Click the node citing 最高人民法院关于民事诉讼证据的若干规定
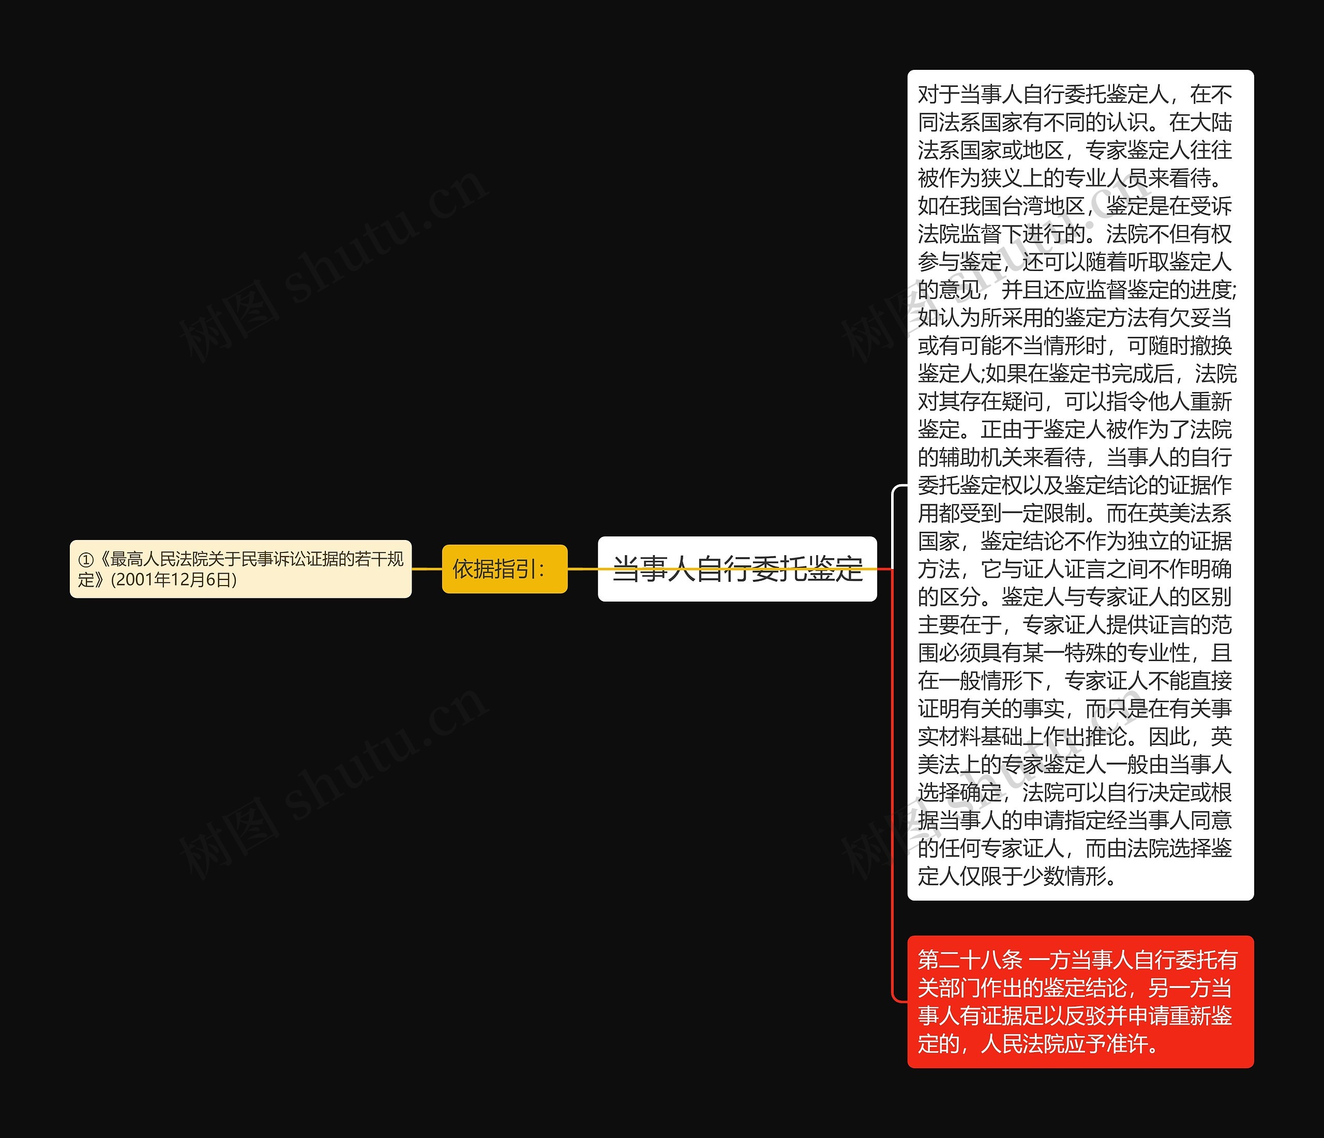The image size is (1324, 1138). point(240,568)
